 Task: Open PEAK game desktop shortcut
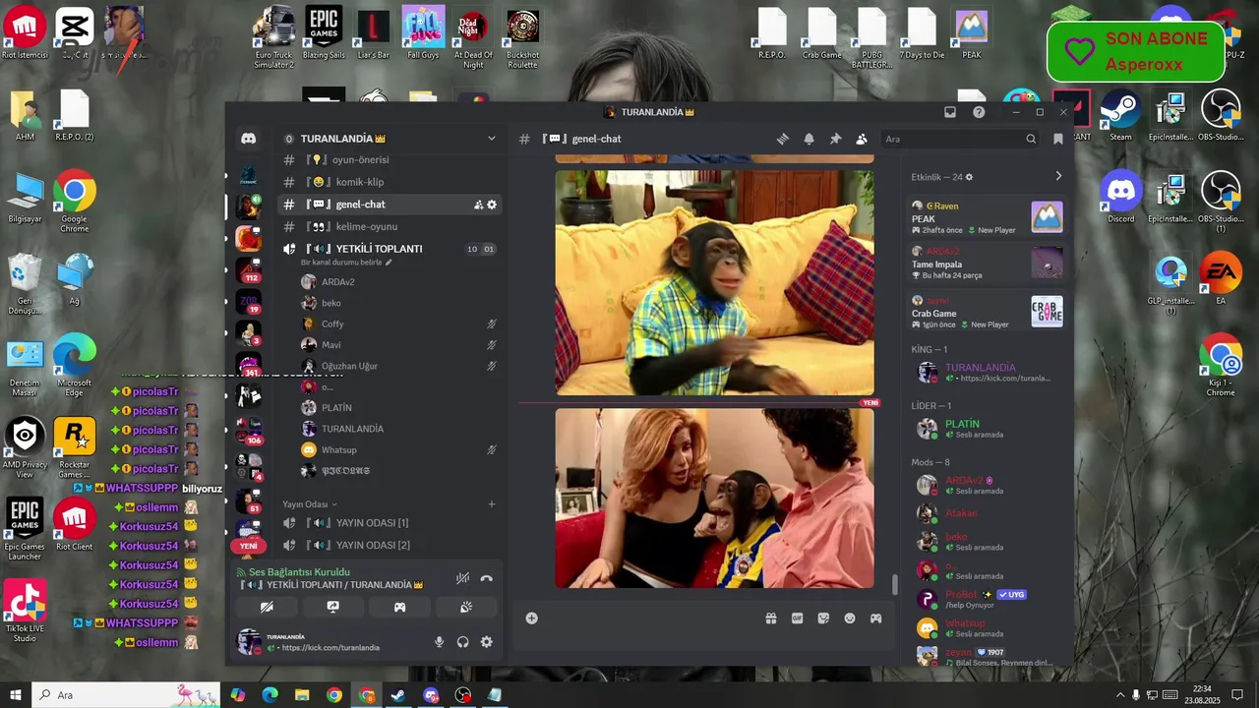pos(972,34)
